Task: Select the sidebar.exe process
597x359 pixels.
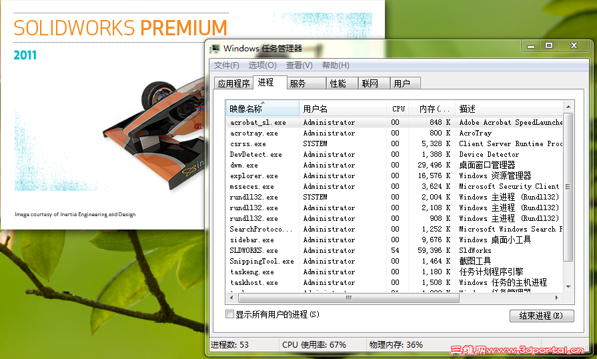Action: click(x=394, y=240)
